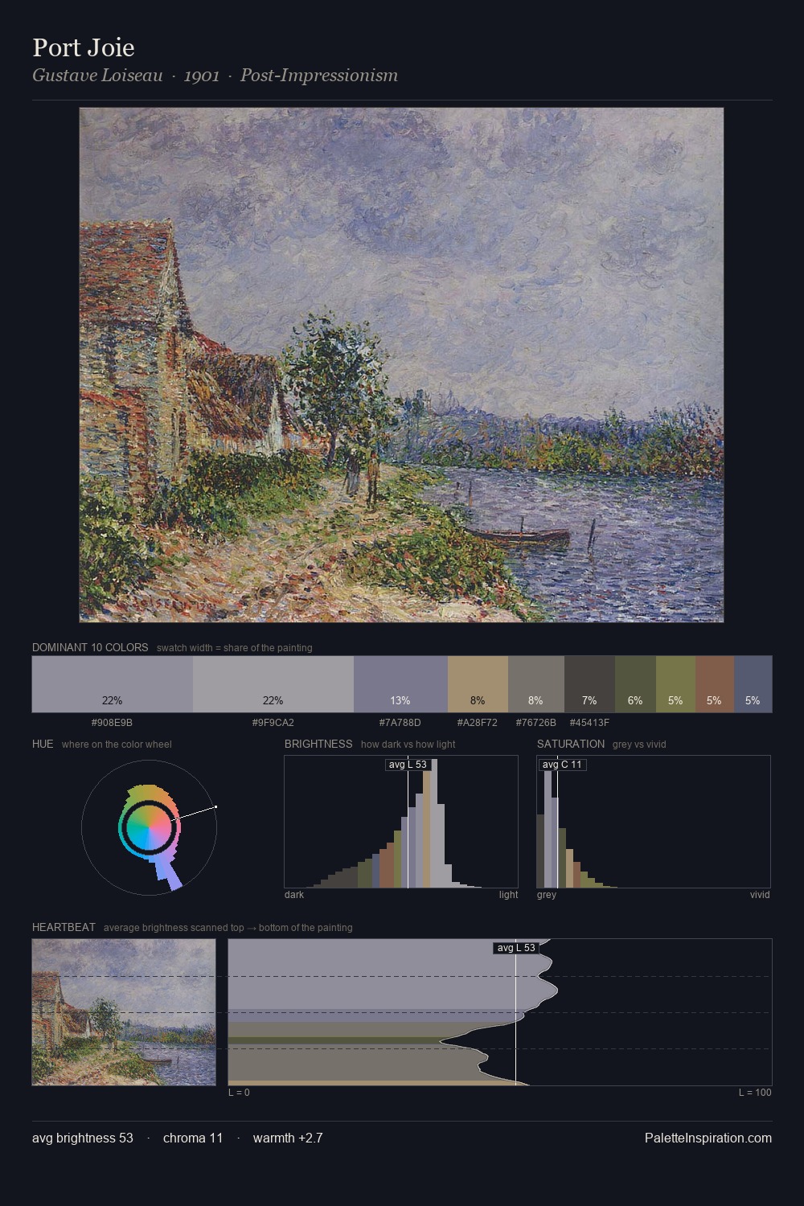Click the hex code #9F9CA2
This screenshot has height=1206, width=804.
(273, 723)
